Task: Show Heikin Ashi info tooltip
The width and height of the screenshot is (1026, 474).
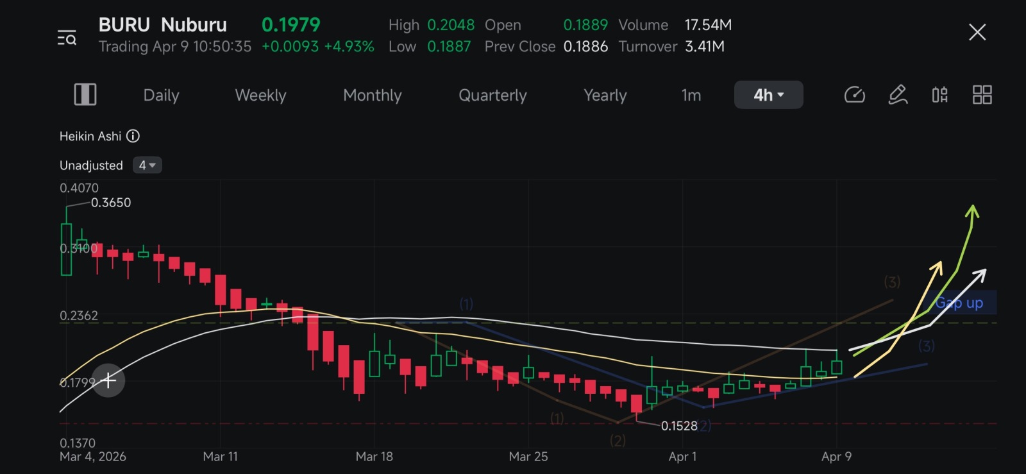Action: (133, 136)
